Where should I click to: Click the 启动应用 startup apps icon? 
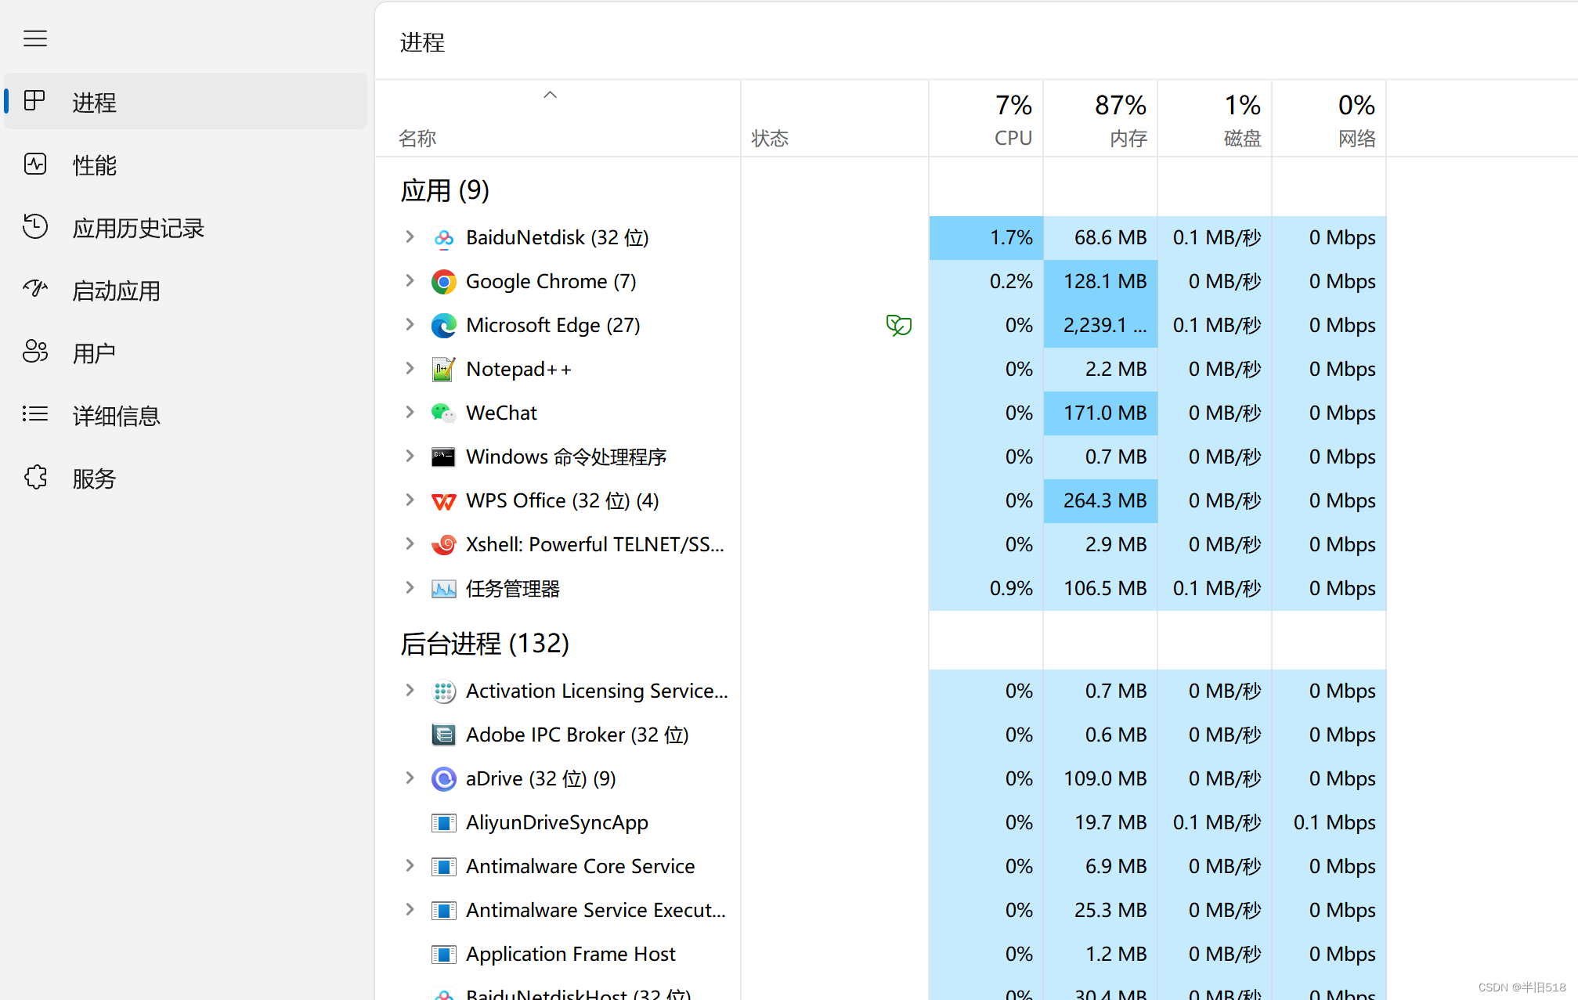coord(35,290)
